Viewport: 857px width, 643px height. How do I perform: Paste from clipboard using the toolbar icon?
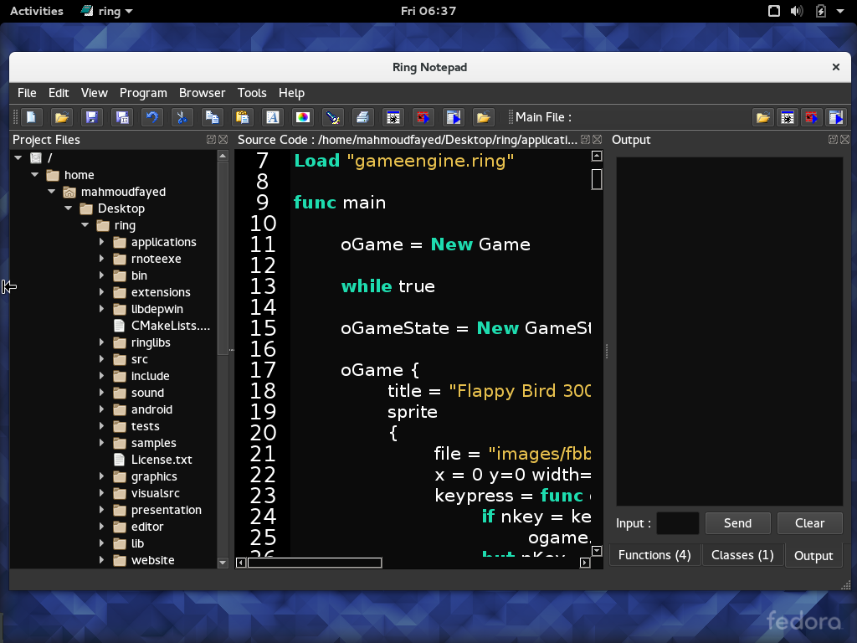243,116
